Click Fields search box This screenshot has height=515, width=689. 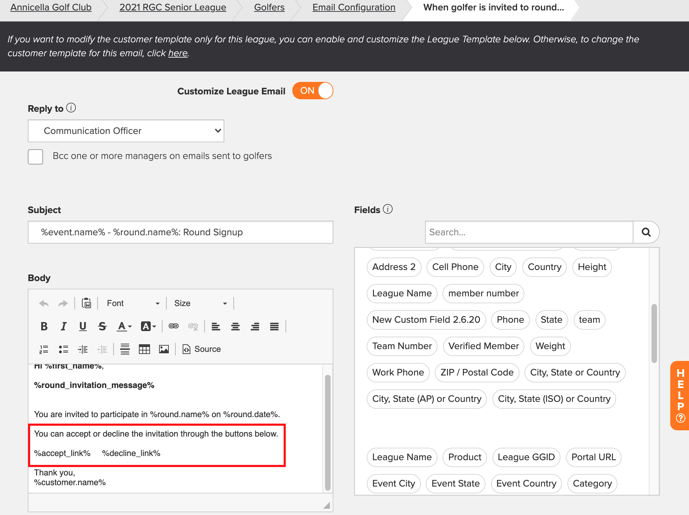[529, 232]
